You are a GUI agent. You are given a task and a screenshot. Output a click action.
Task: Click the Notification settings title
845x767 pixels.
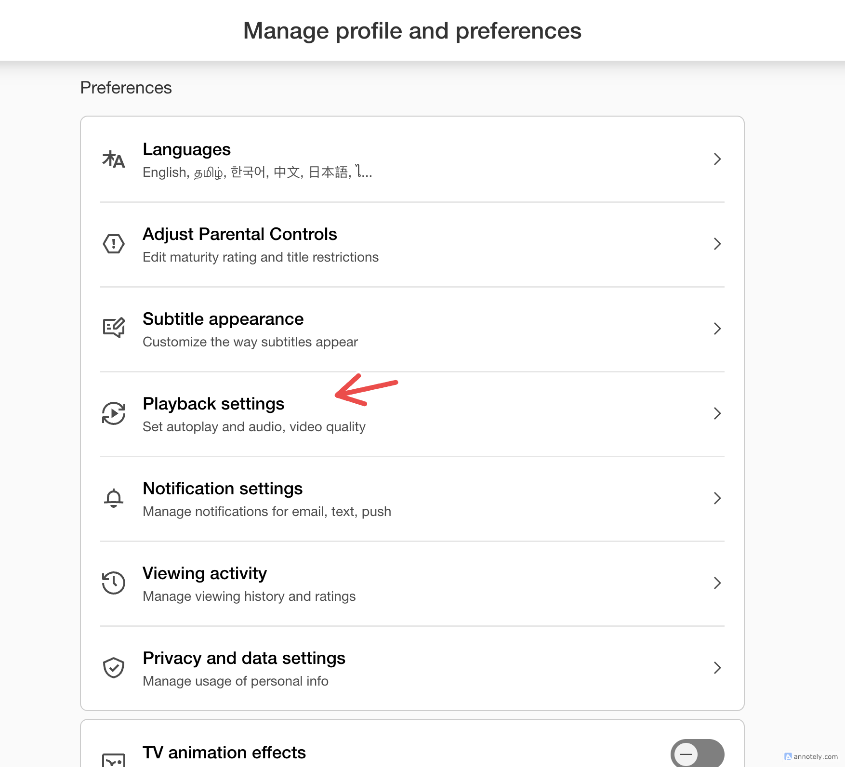click(x=223, y=489)
